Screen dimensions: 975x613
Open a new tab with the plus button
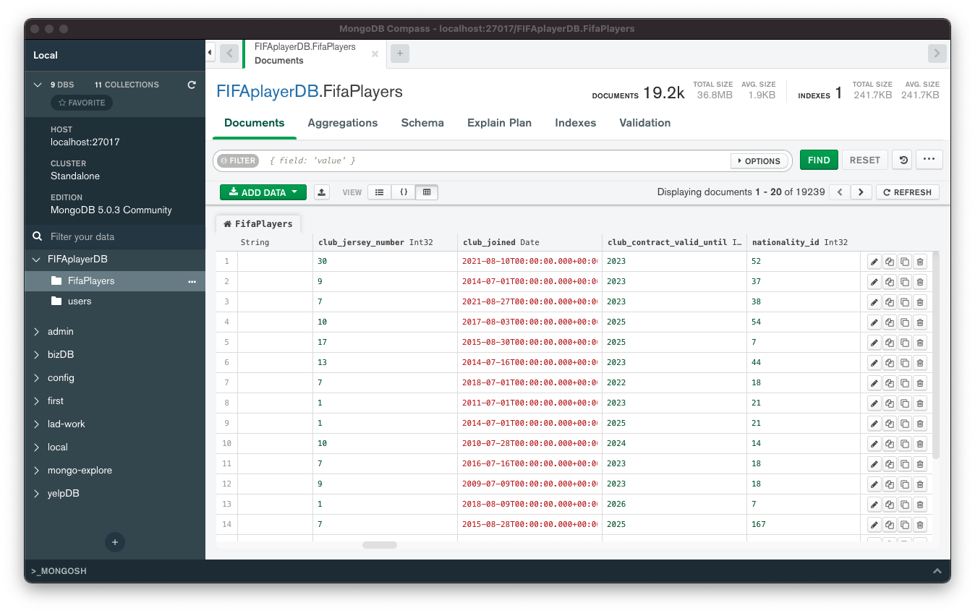[x=399, y=53]
